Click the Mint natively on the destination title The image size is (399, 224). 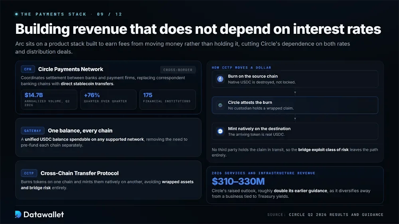[259, 129]
